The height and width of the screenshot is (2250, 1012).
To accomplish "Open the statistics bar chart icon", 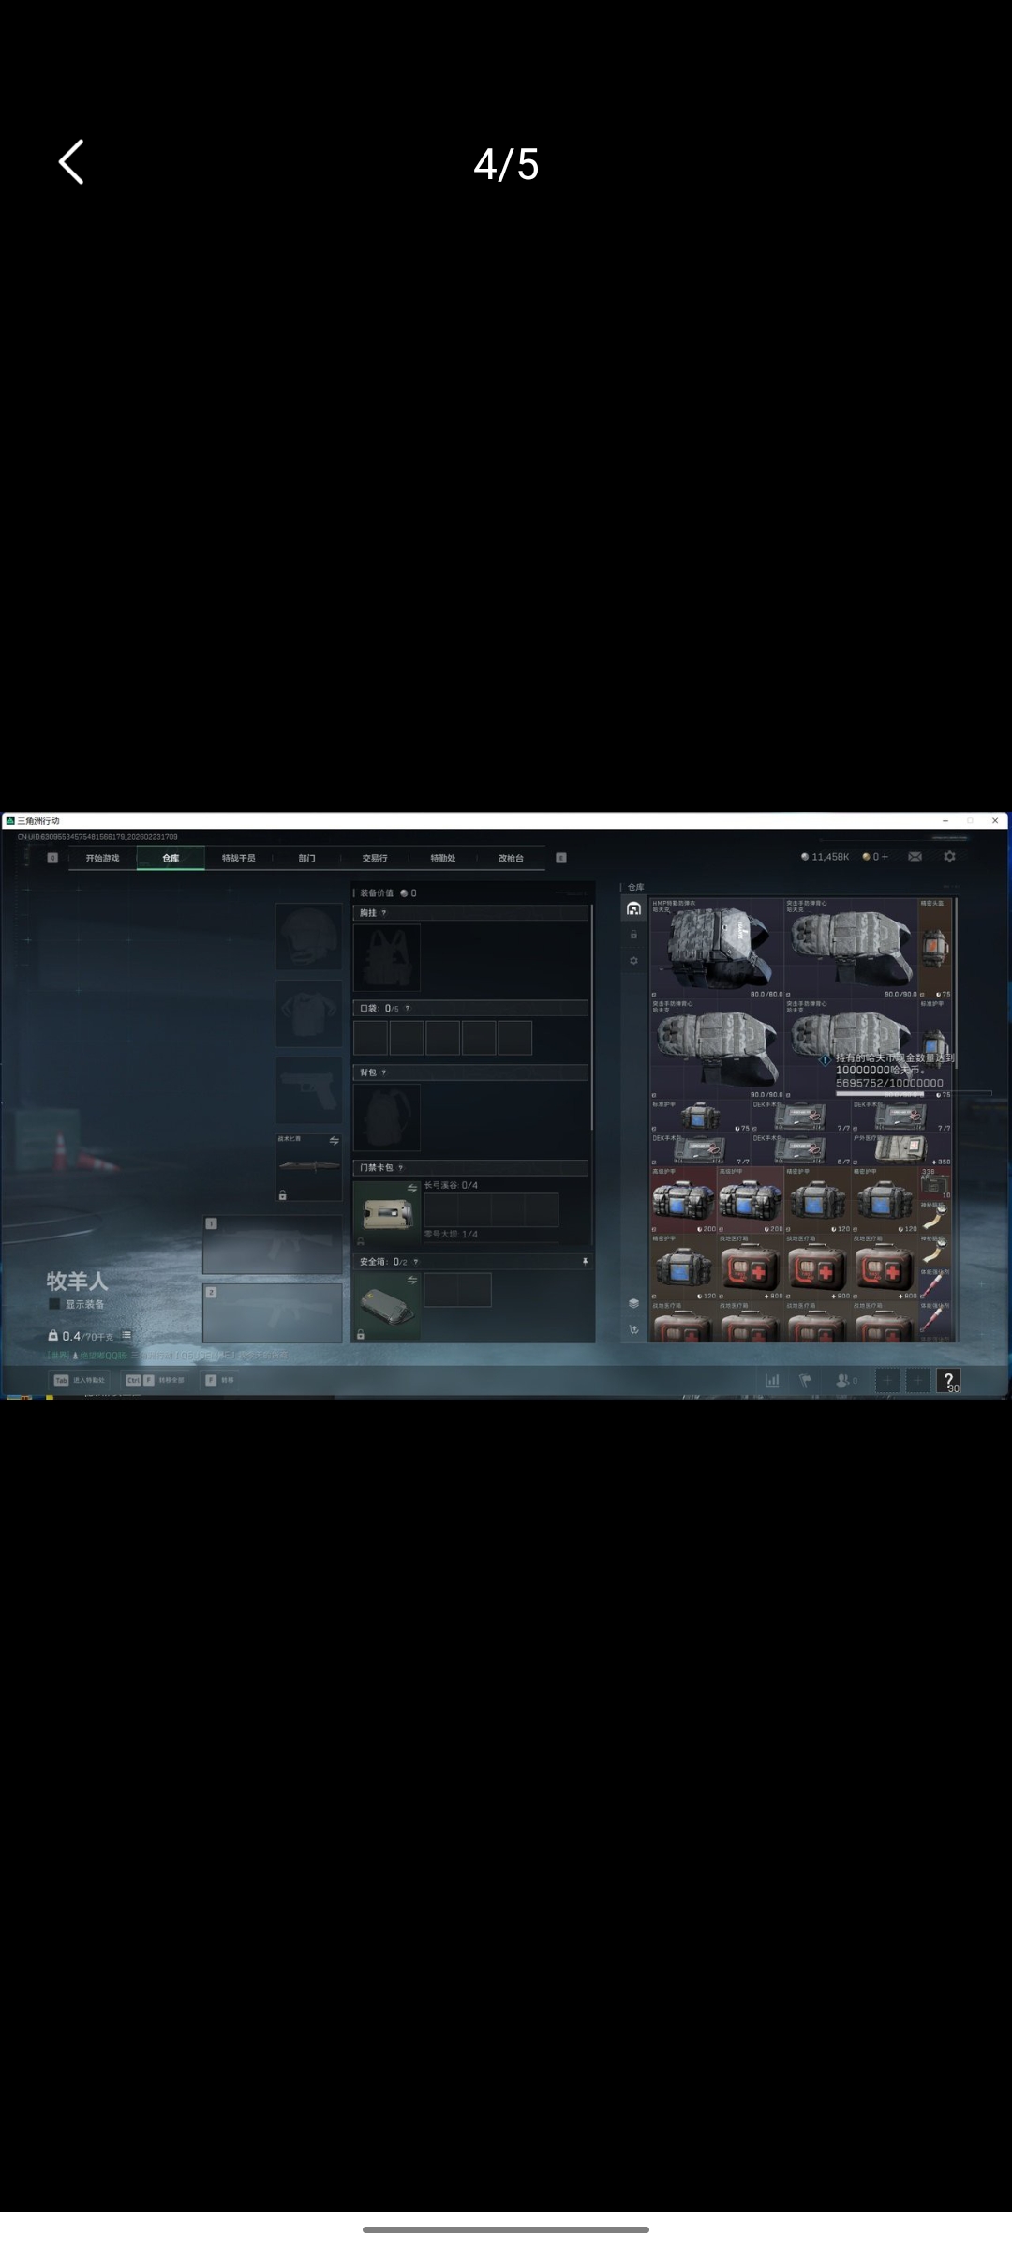I will (x=773, y=1380).
